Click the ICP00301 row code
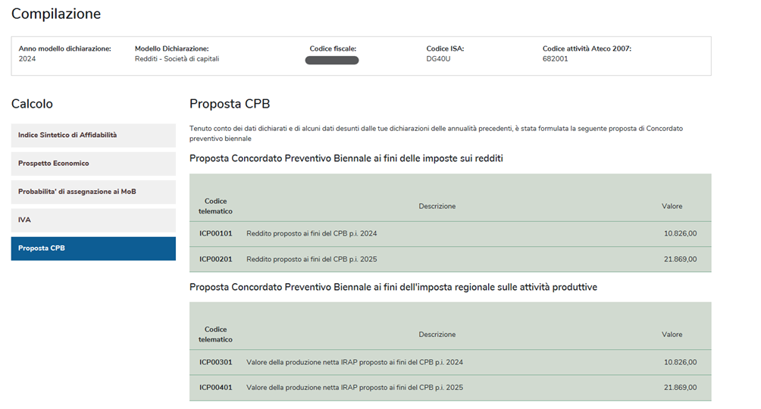The height and width of the screenshot is (409, 761). coord(215,362)
